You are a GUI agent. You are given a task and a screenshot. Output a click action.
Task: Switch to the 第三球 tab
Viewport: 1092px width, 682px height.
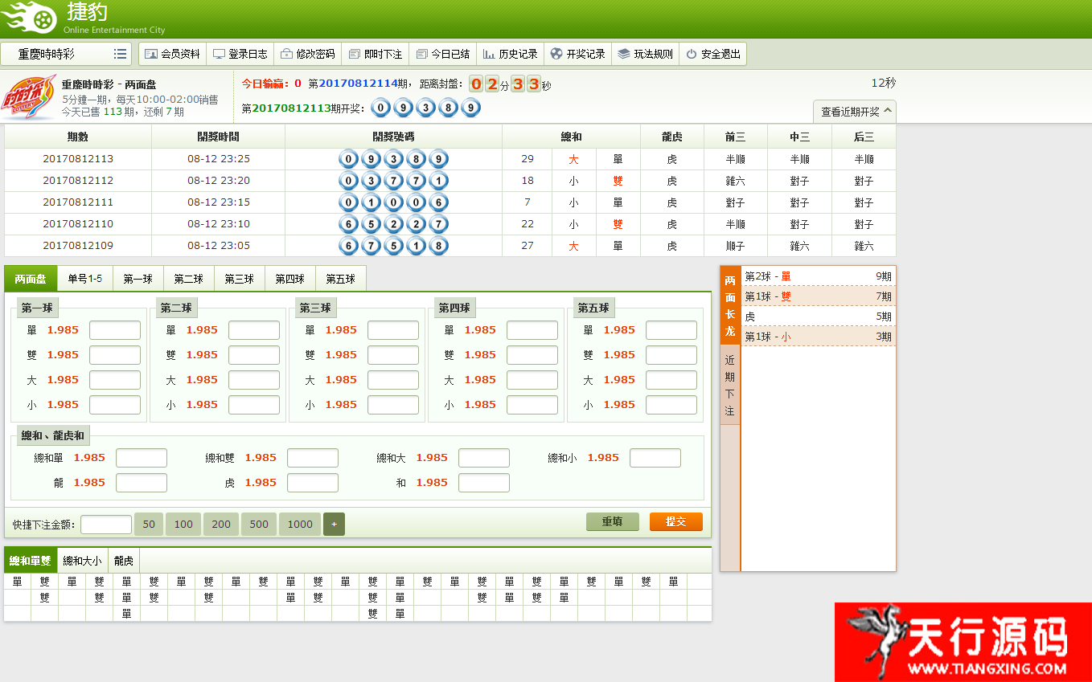point(240,279)
